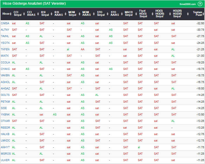Select ANHYT total score -11.75

click(x=200, y=147)
